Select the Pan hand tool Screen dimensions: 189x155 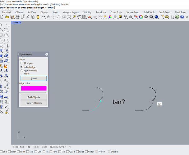48,17
